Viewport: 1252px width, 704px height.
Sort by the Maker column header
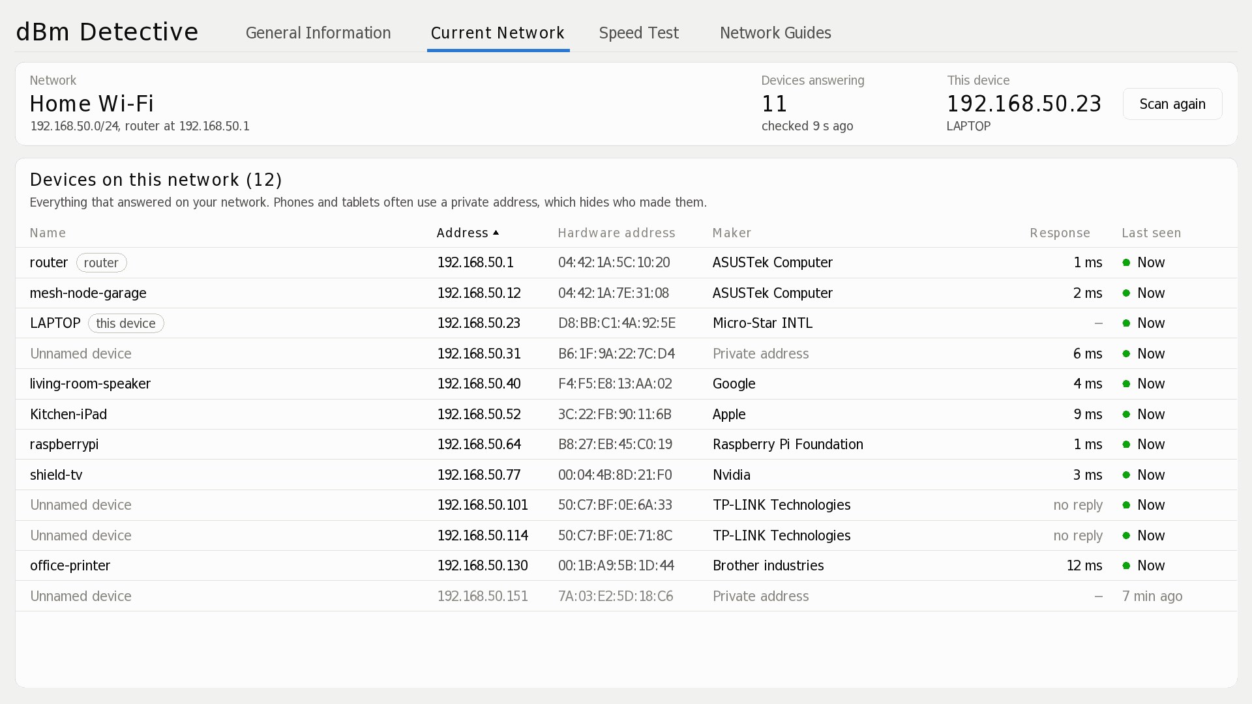point(732,233)
